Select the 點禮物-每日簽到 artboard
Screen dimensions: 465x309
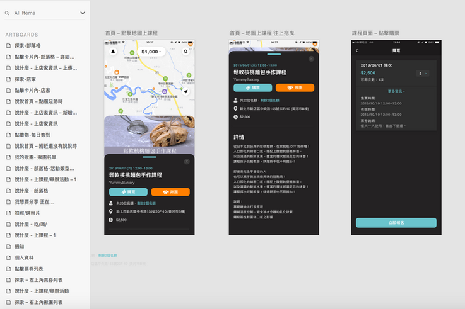(32, 135)
